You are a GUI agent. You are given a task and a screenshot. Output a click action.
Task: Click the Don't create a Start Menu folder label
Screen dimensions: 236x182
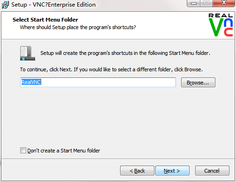coord(64,151)
